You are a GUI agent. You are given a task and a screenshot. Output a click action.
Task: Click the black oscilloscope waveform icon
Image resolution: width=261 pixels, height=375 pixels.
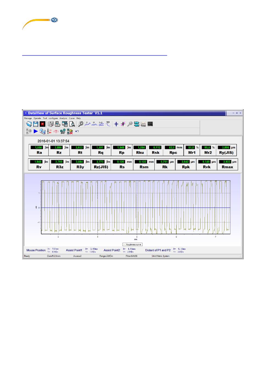pyautogui.click(x=150, y=124)
